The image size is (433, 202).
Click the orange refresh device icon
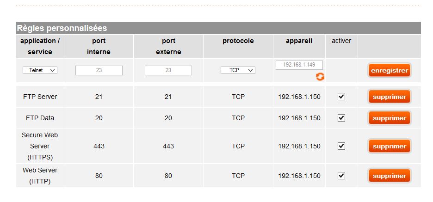(320, 77)
